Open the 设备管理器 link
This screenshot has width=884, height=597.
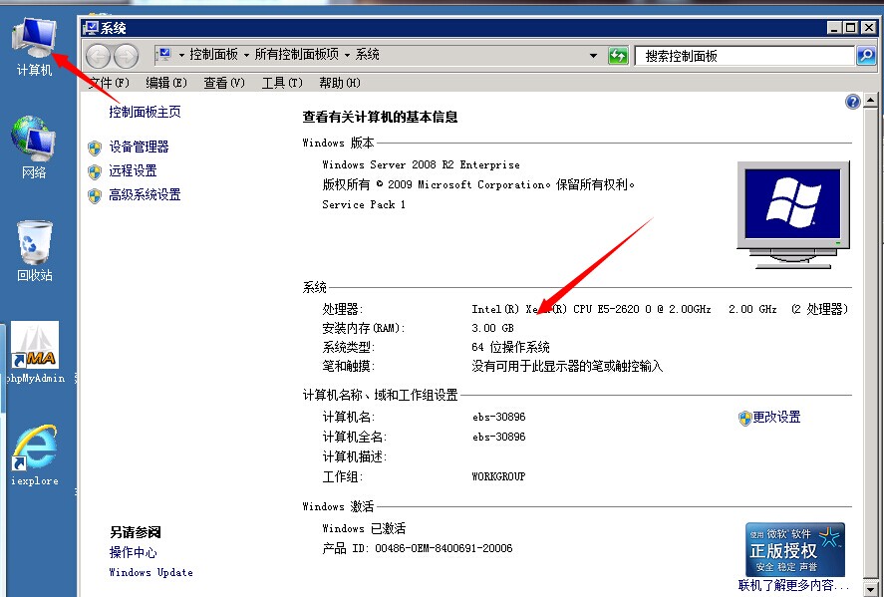pos(139,148)
